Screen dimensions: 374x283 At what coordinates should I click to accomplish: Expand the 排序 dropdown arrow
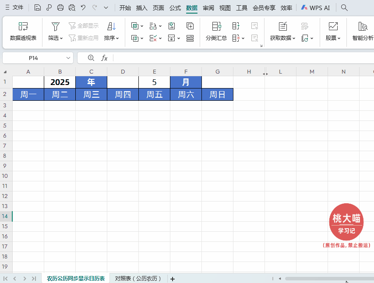pyautogui.click(x=117, y=38)
